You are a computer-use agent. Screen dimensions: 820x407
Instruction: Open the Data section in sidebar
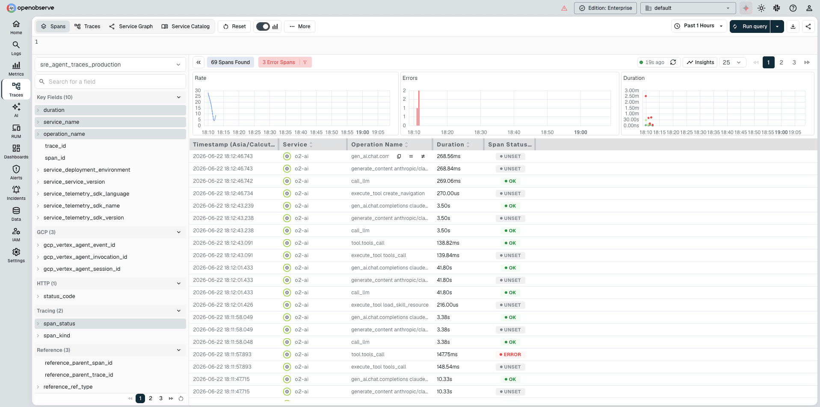tap(16, 214)
